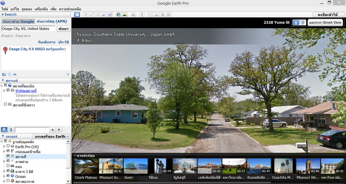Click Osage City, KS 66523 result link

pos(37,49)
